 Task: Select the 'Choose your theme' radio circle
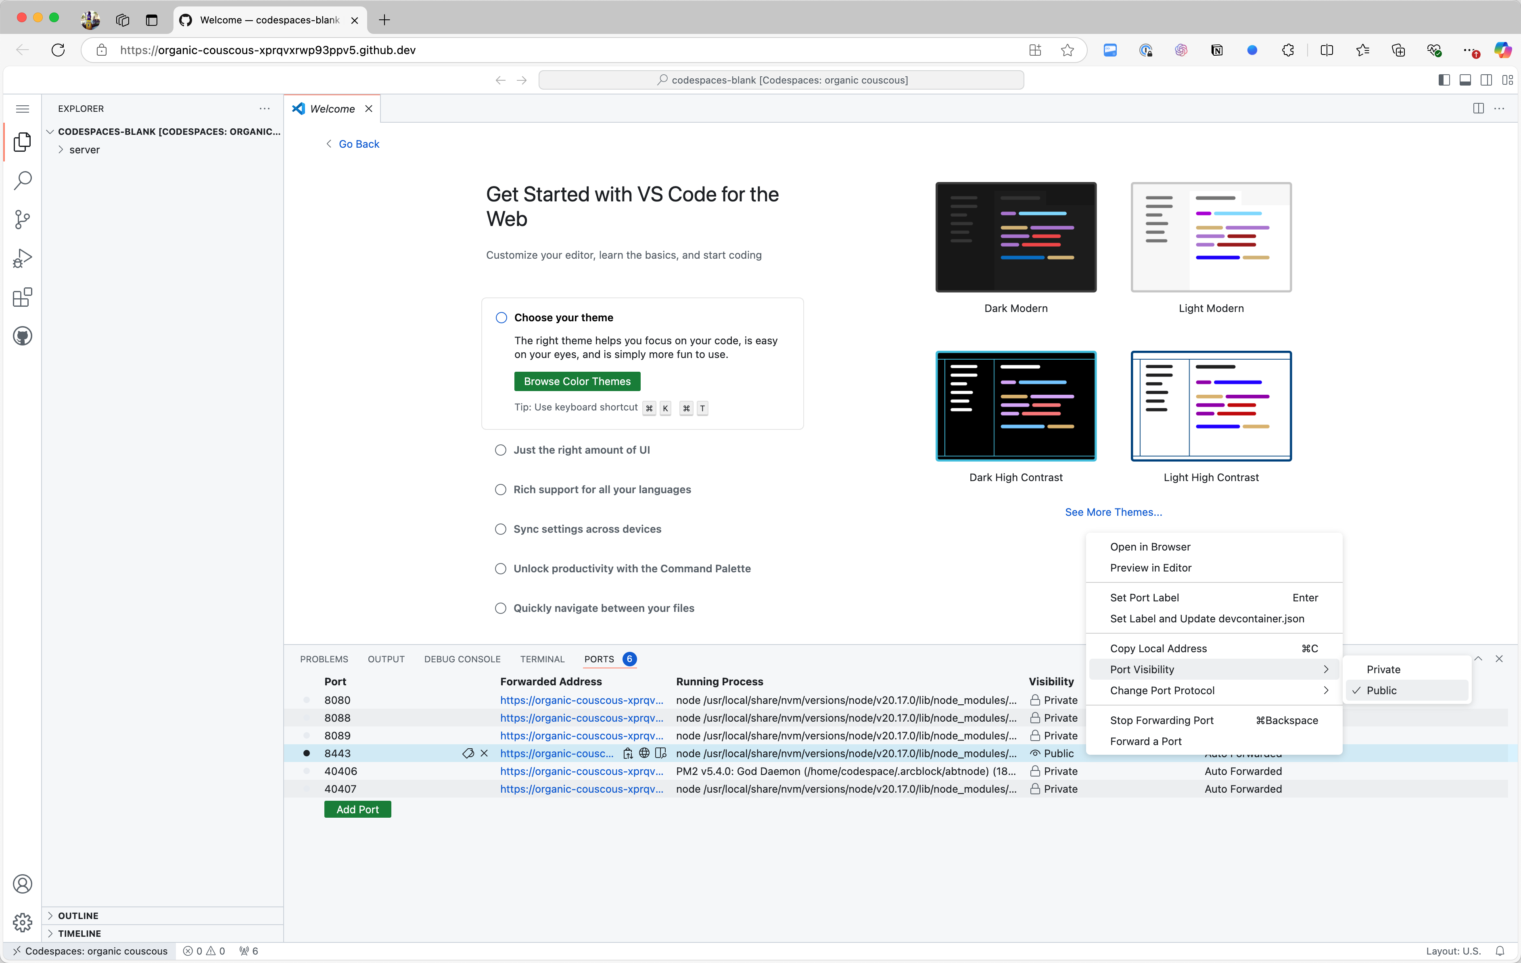click(x=501, y=318)
